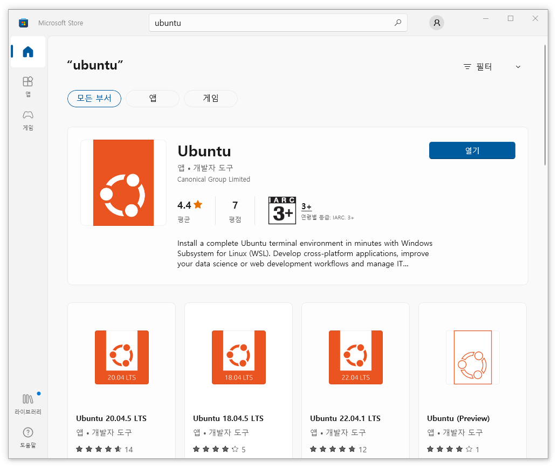Open Help (도움말) in sidebar

click(x=28, y=437)
